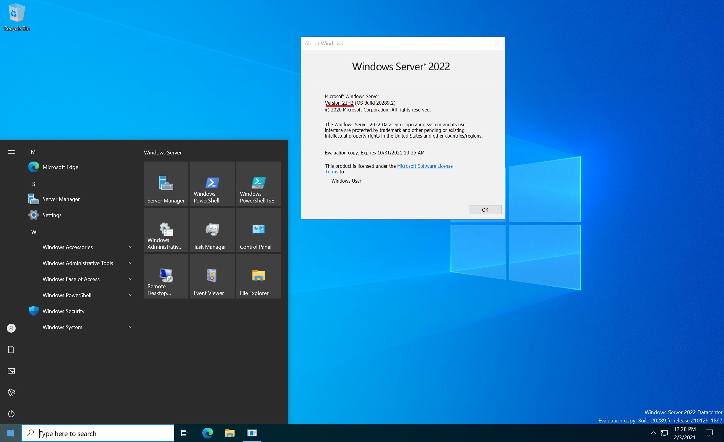Click the Power icon in Start menu
The image size is (724, 442).
tap(11, 414)
